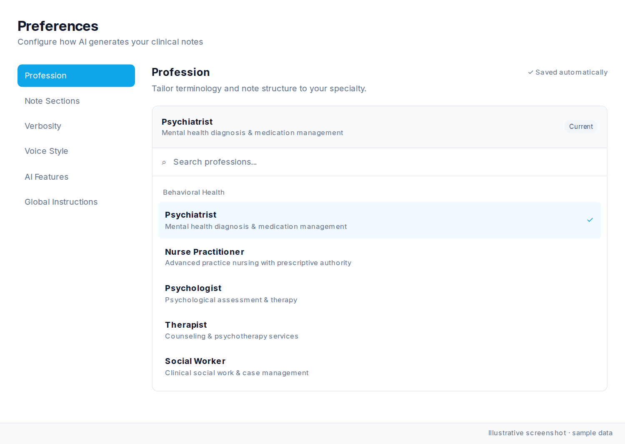The height and width of the screenshot is (444, 625).
Task: Click the Profession section heading
Action: (x=180, y=72)
